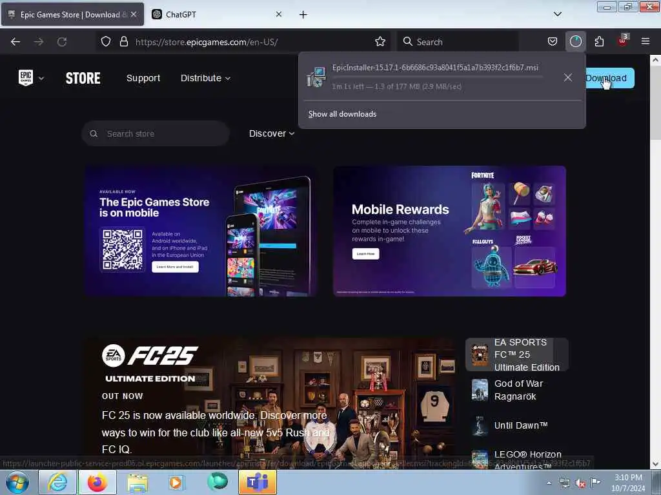Close the ChatGPT tab
The width and height of the screenshot is (661, 495).
279,14
